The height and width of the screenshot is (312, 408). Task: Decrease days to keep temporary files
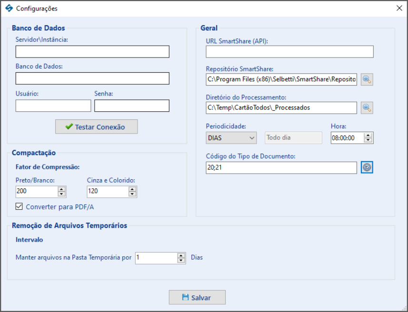pos(181,261)
